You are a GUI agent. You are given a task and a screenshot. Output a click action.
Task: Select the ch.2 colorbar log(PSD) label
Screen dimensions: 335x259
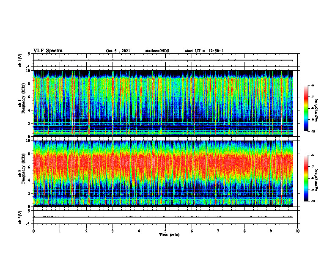(x=317, y=180)
